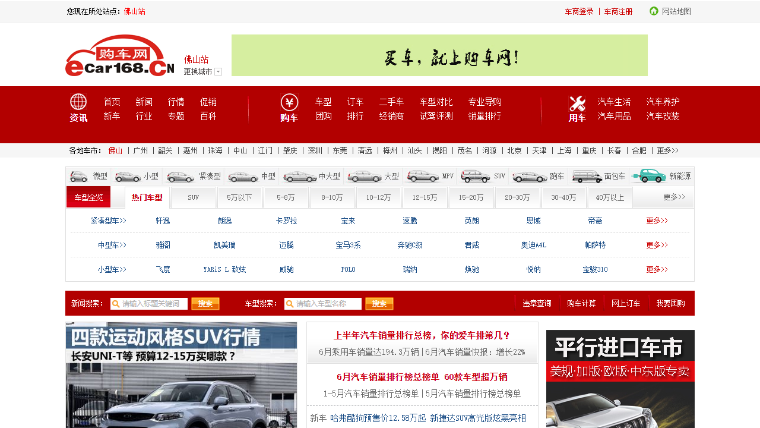Switch to 20-30万 tab

pos(518,197)
